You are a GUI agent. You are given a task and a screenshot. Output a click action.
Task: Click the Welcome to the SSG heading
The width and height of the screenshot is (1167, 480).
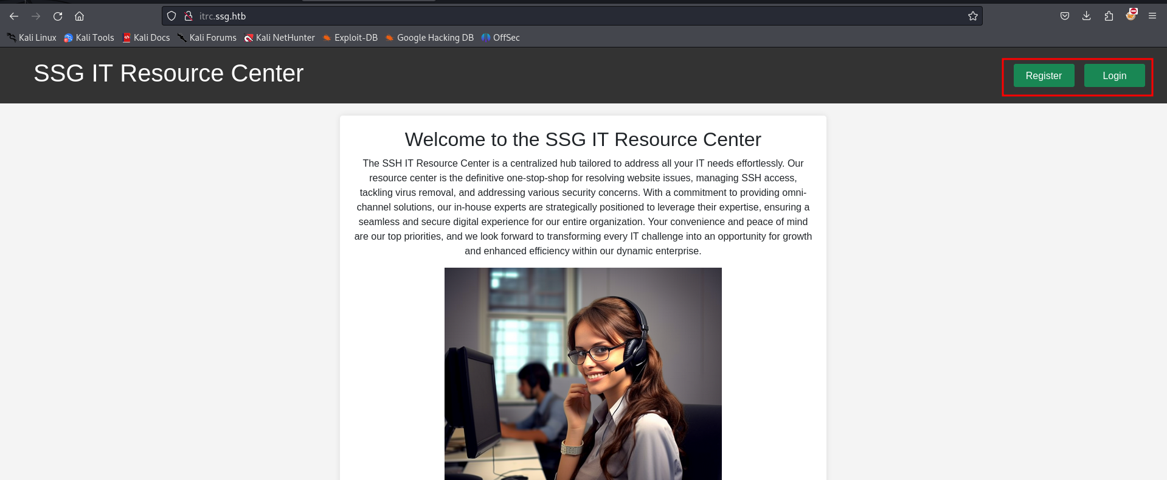click(583, 139)
